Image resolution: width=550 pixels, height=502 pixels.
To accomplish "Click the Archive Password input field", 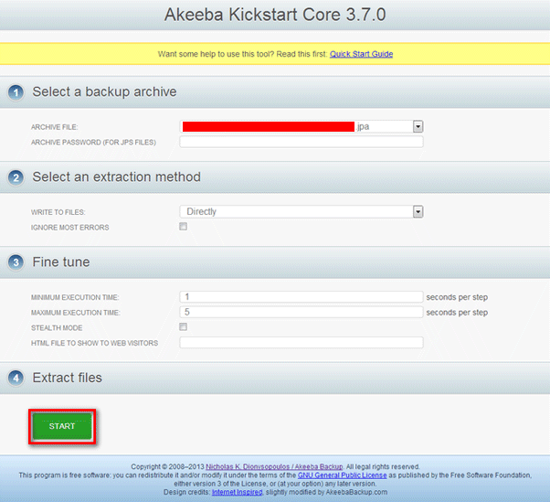I will pos(301,142).
